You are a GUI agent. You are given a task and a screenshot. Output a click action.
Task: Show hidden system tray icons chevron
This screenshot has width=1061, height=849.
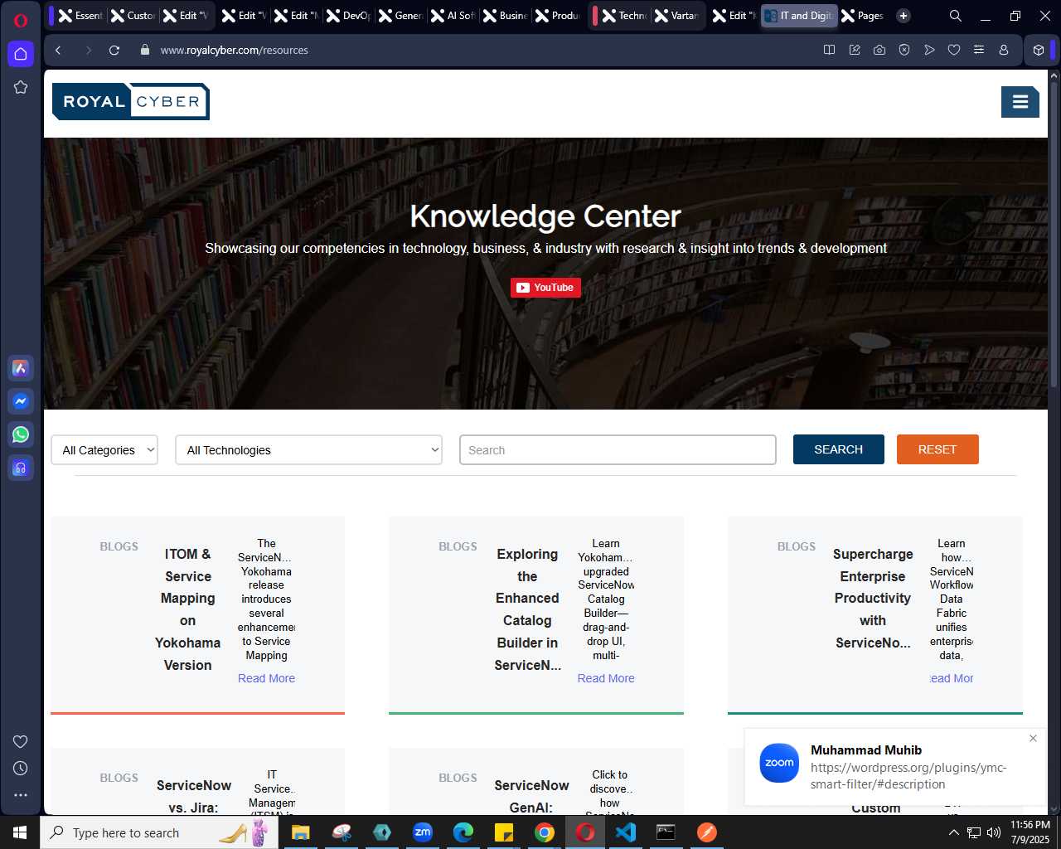point(953,832)
